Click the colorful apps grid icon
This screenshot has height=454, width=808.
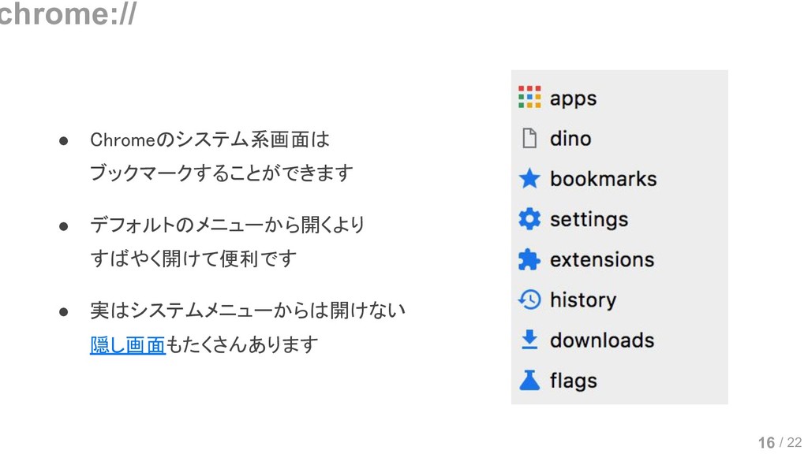529,97
